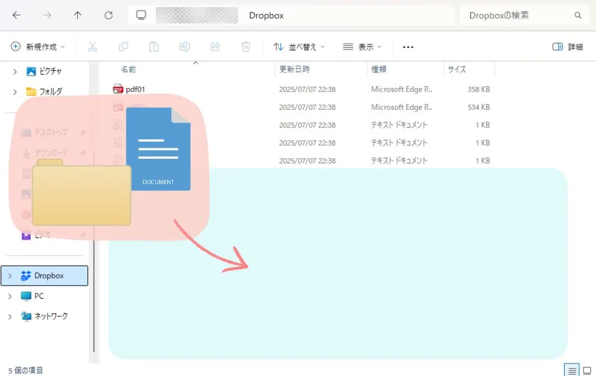This screenshot has width=596, height=376.
Task: Sort by the サイズ column header
Action: click(x=457, y=69)
